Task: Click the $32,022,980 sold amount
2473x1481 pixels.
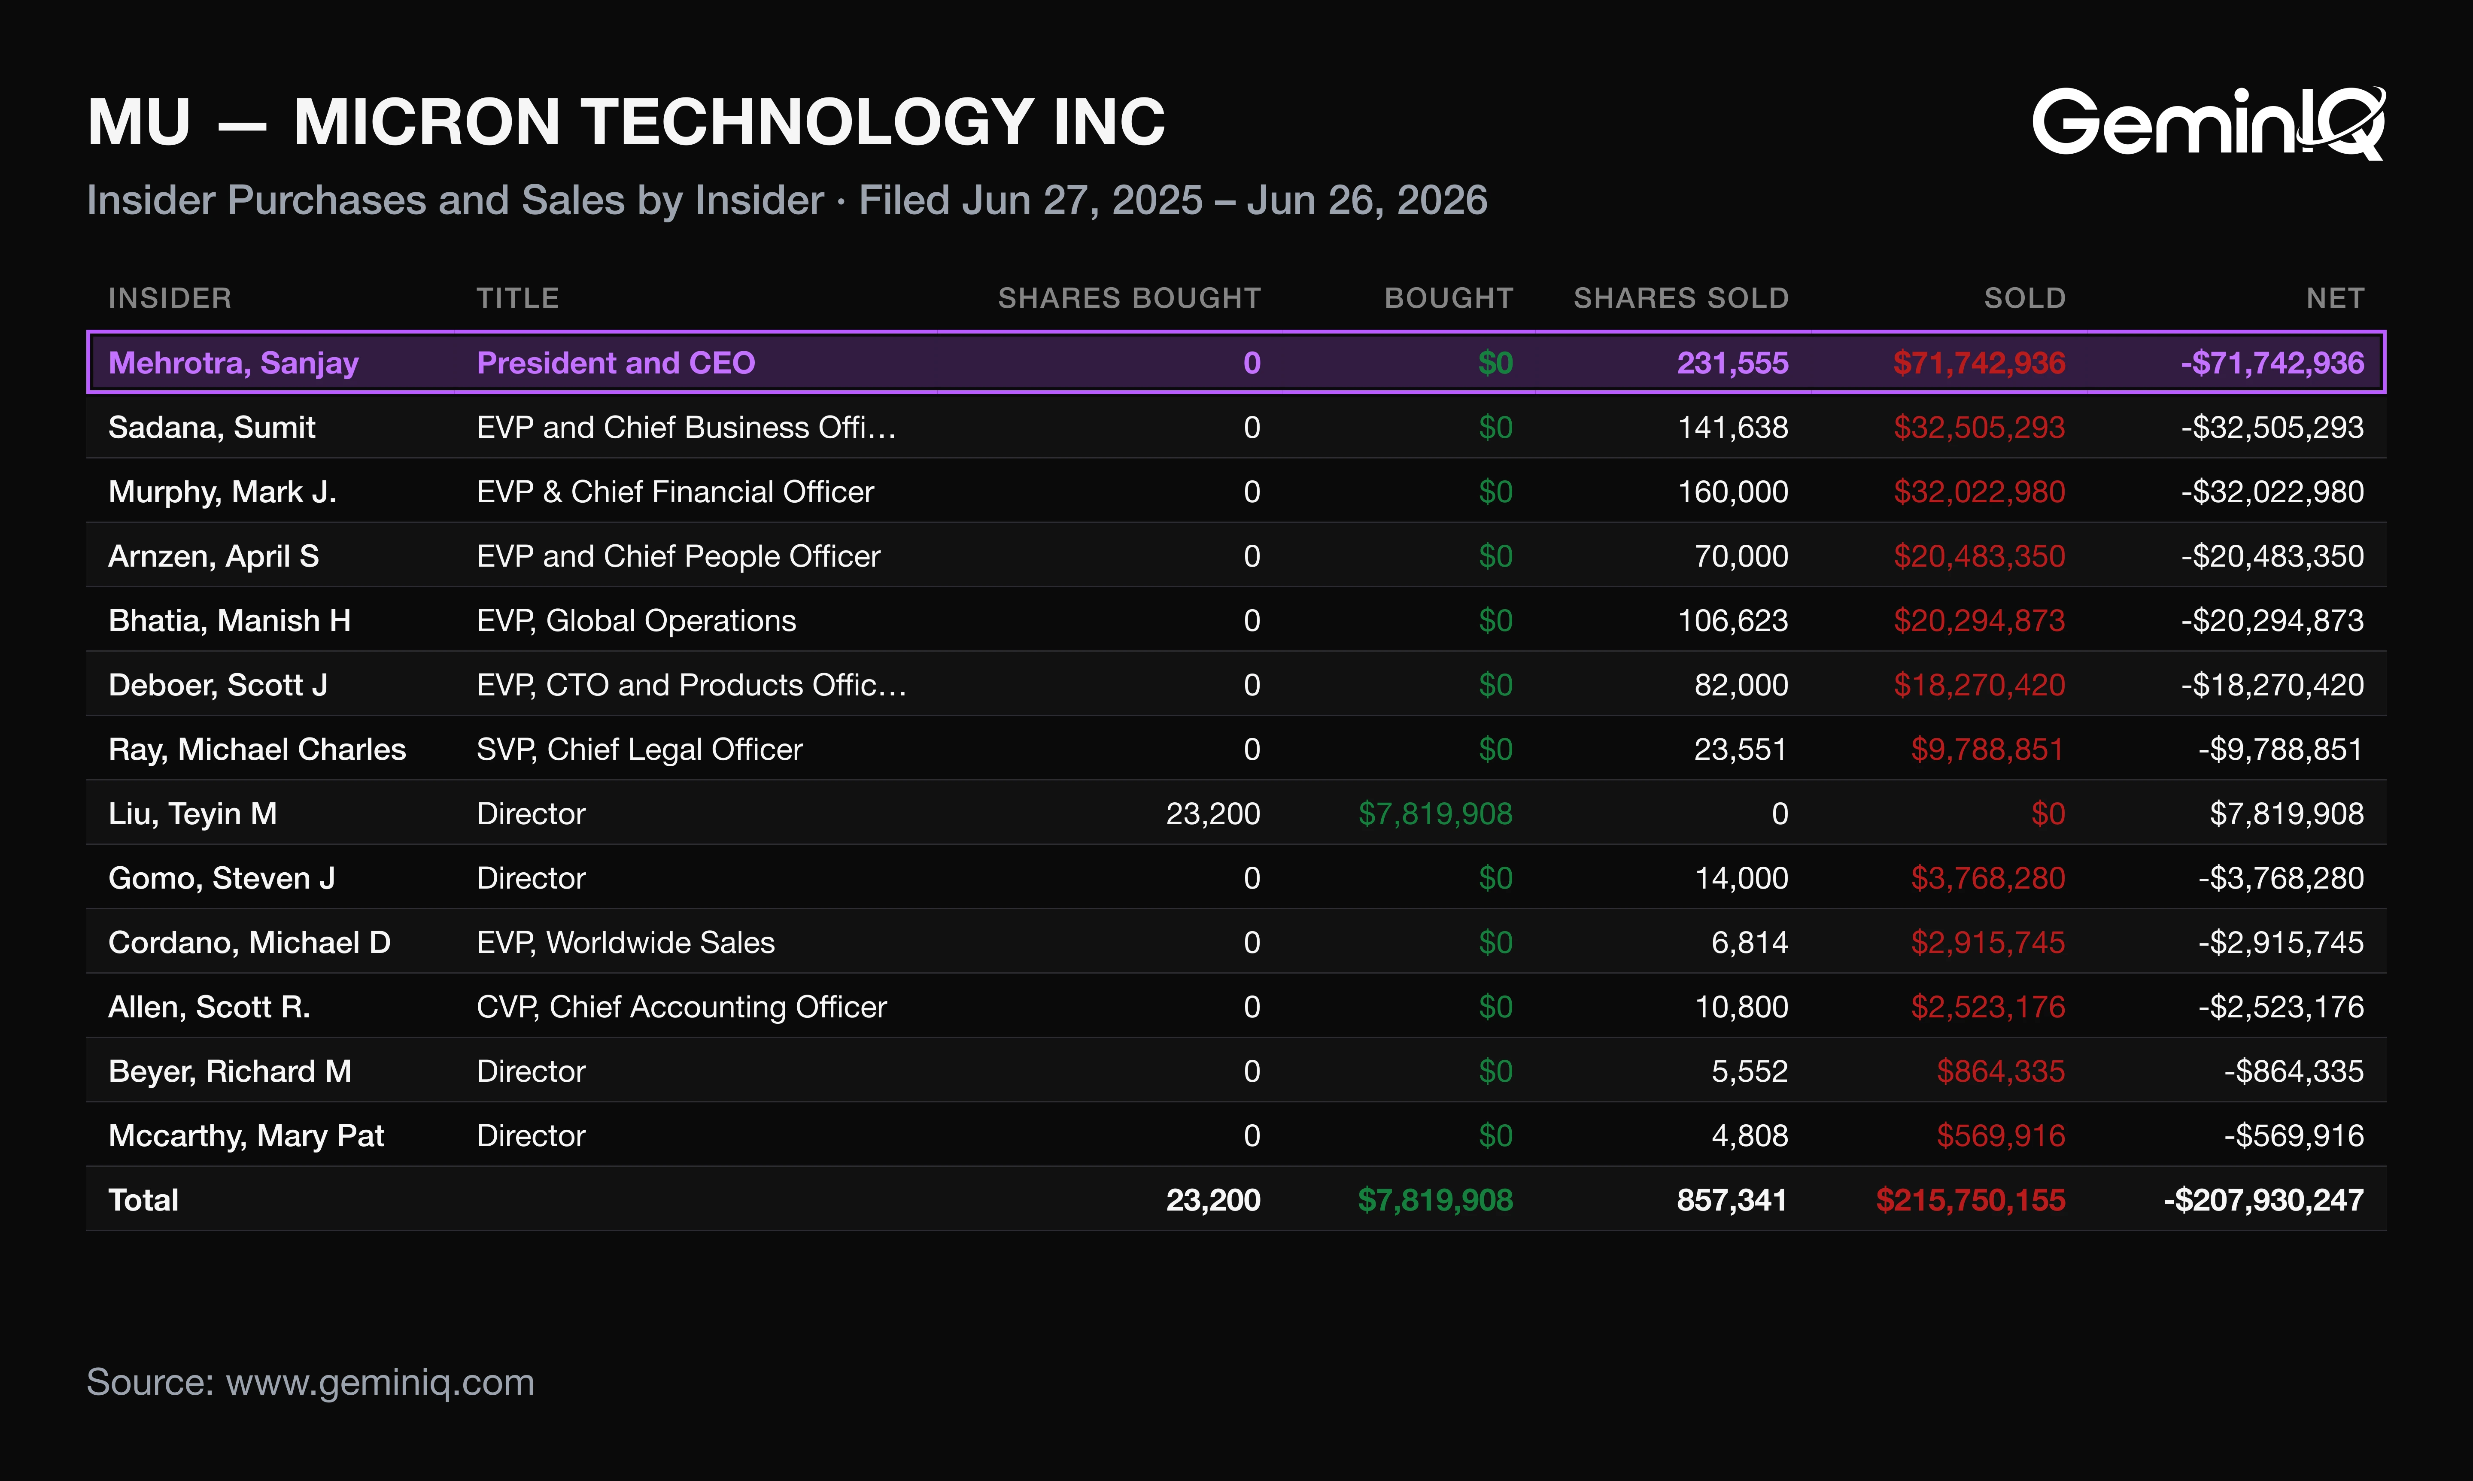Action: point(1979,492)
